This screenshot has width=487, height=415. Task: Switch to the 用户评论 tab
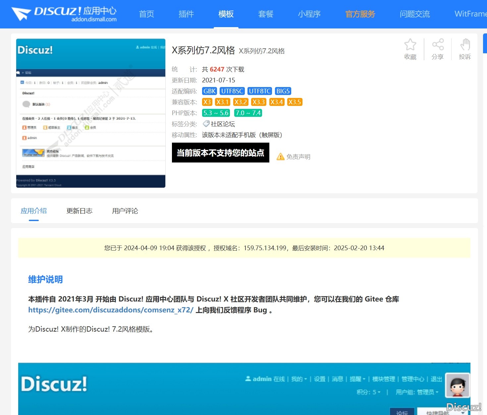(x=125, y=211)
